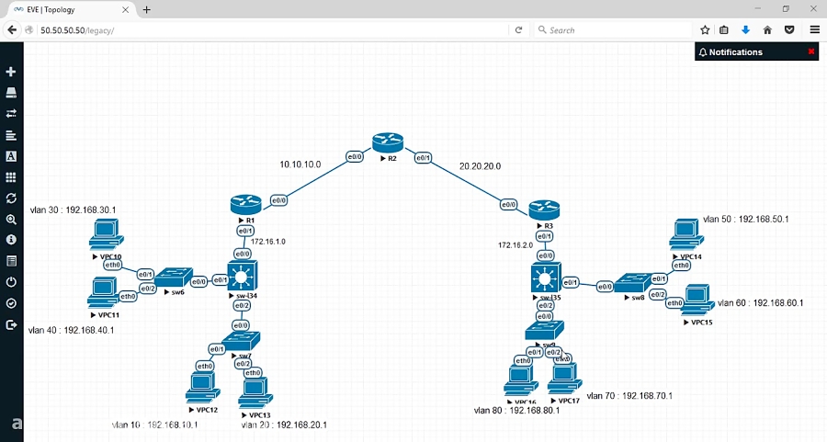Click the browser back button

coord(12,30)
